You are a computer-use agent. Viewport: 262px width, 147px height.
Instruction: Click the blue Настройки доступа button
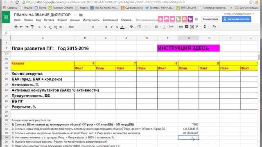(237, 19)
